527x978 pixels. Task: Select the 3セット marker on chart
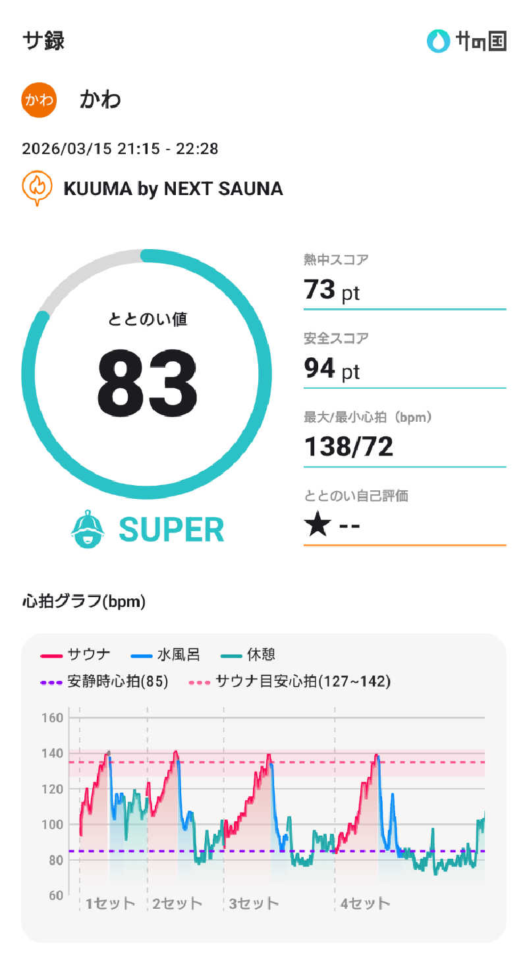[254, 904]
